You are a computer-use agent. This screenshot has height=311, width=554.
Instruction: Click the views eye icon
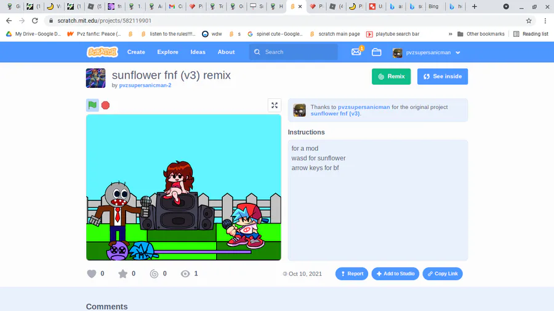(x=185, y=274)
